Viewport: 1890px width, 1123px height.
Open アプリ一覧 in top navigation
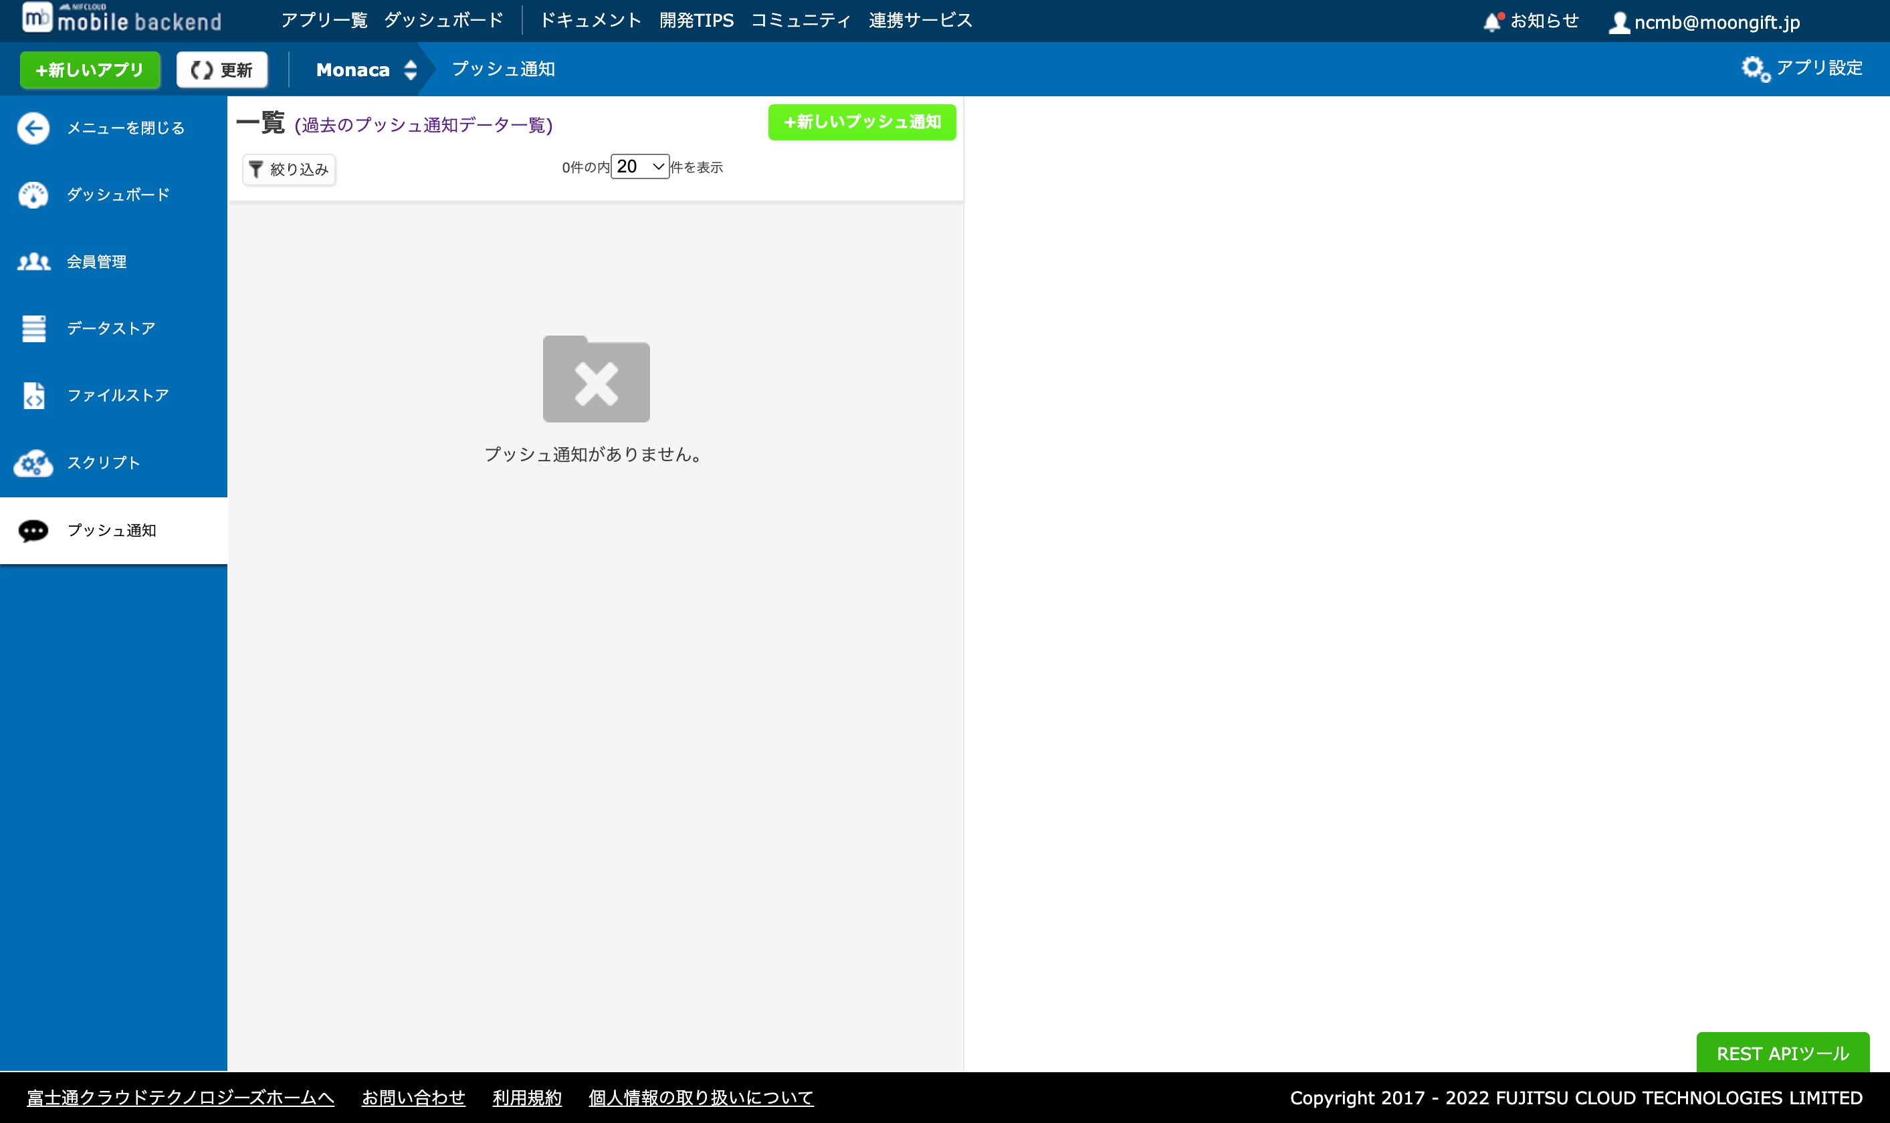[x=324, y=19]
